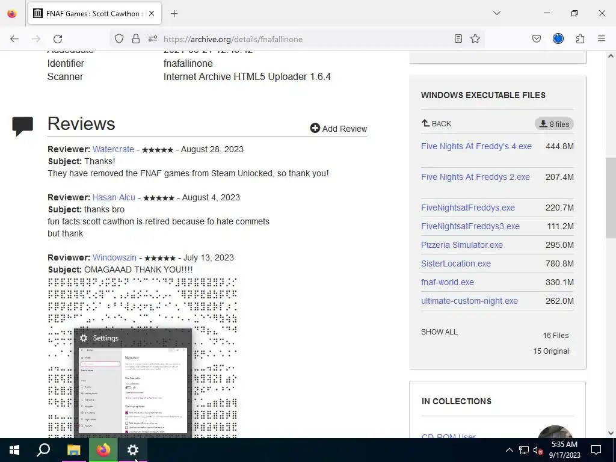616x462 pixels.
Task: Go BACK in the download options panel
Action: pos(436,124)
